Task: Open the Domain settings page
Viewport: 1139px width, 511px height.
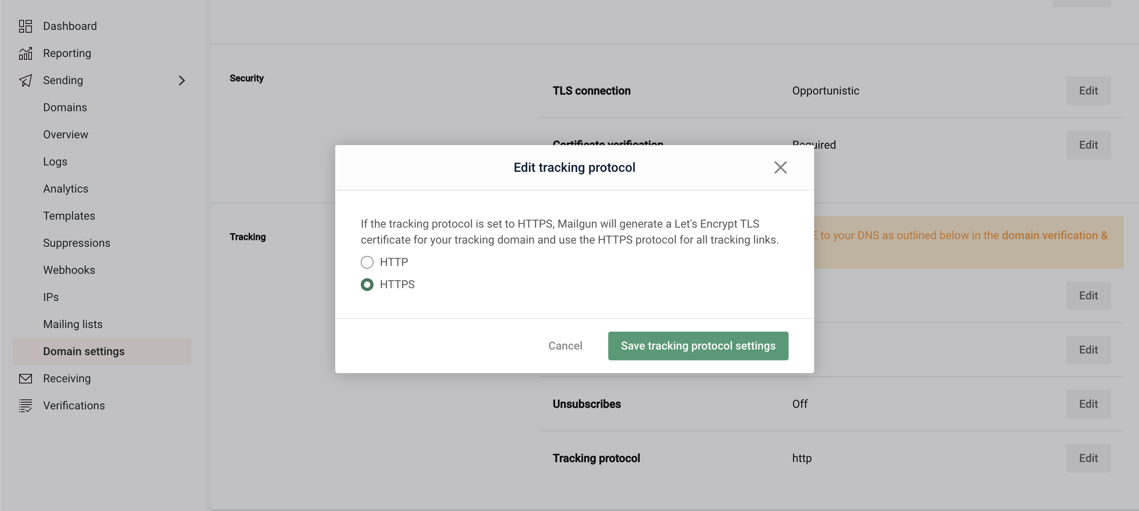Action: click(83, 352)
